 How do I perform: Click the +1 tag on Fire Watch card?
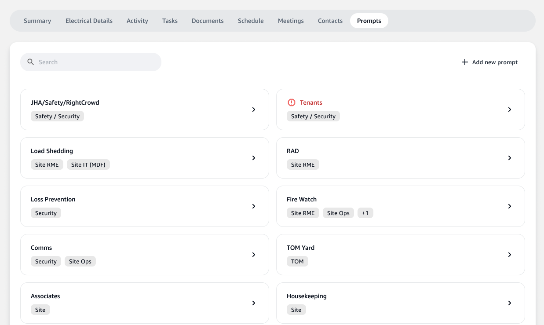pos(365,213)
